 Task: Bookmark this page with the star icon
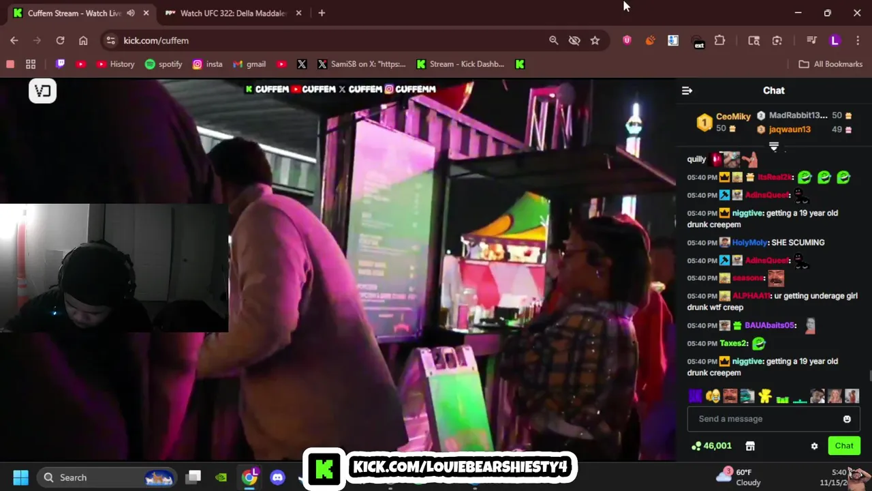(595, 40)
